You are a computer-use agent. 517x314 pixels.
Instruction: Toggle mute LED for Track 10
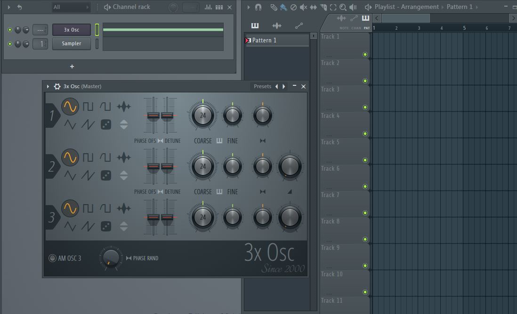(365, 292)
